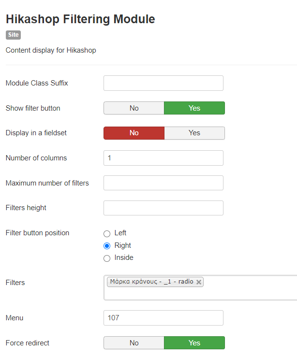Select Inside filter button position
Viewport: 297px width, 357px height.
point(107,258)
